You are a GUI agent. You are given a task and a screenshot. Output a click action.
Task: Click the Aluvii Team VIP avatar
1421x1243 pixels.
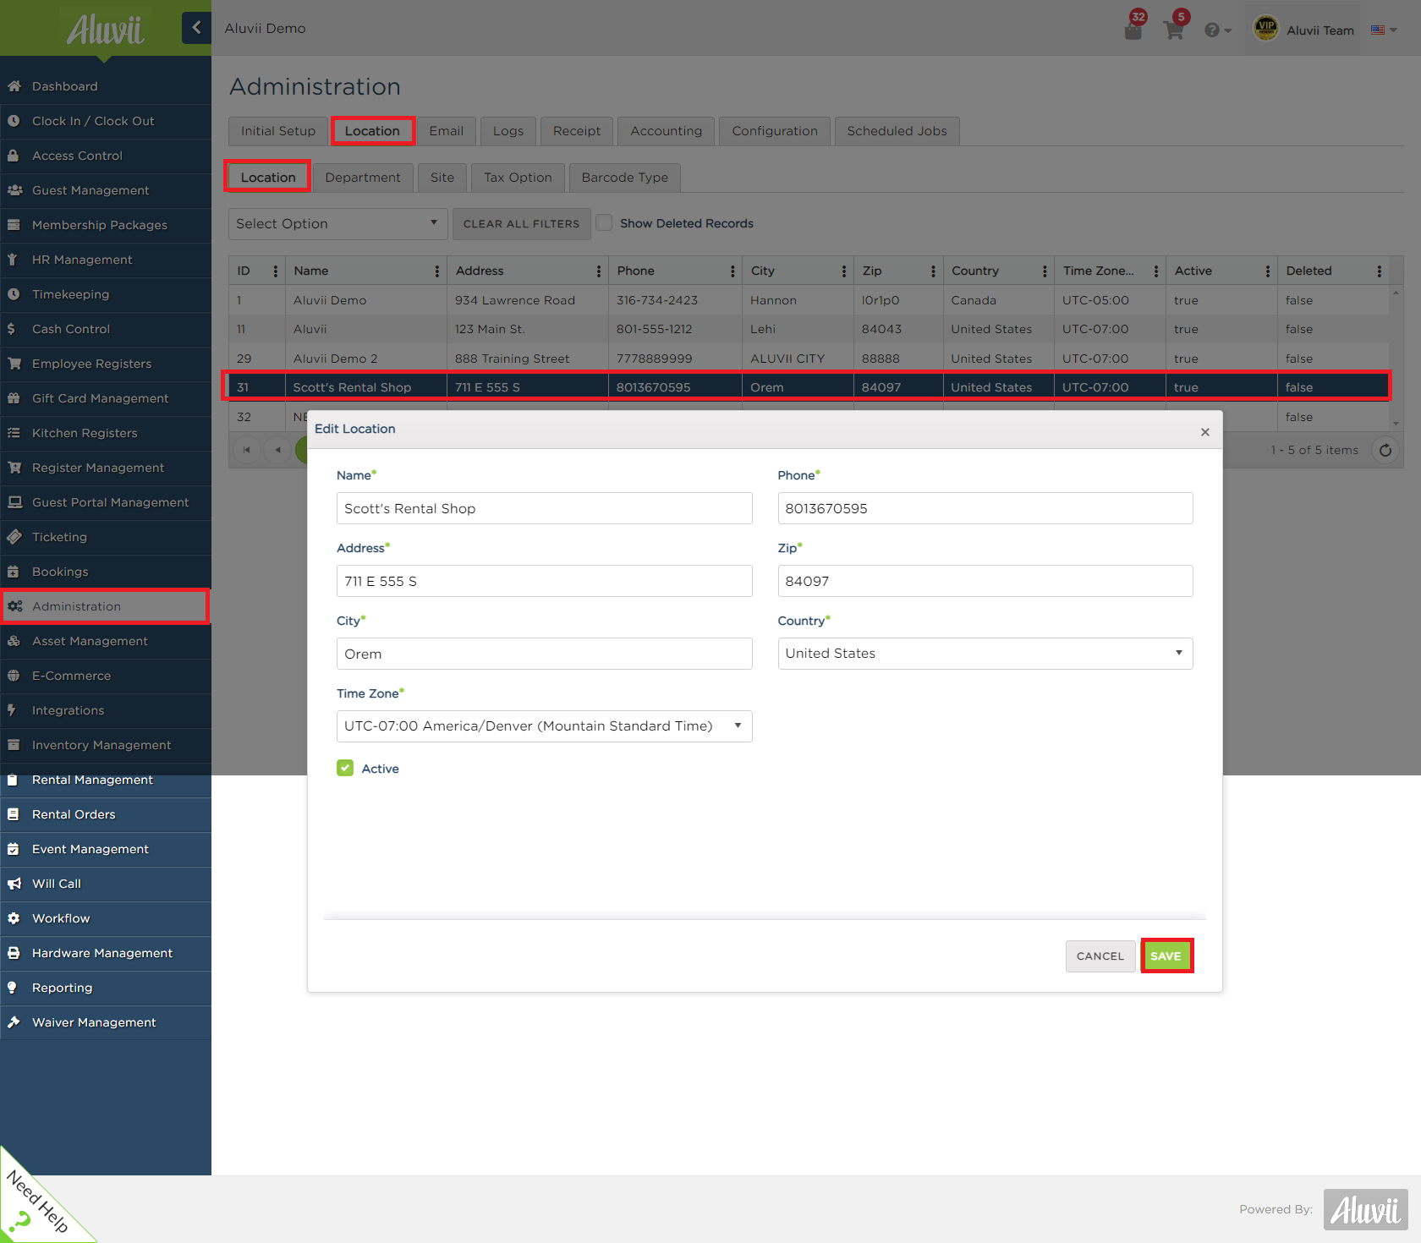click(x=1265, y=29)
